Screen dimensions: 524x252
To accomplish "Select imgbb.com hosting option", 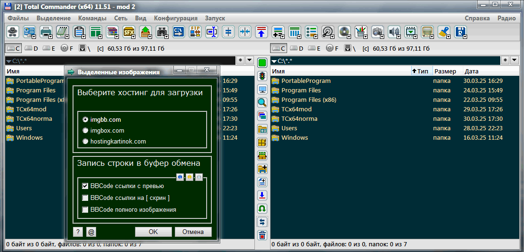I will point(102,119).
